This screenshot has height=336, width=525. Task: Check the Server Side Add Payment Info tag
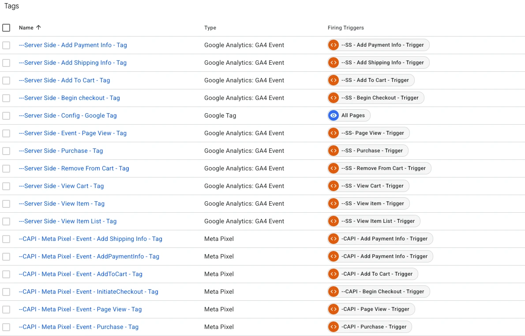6,45
